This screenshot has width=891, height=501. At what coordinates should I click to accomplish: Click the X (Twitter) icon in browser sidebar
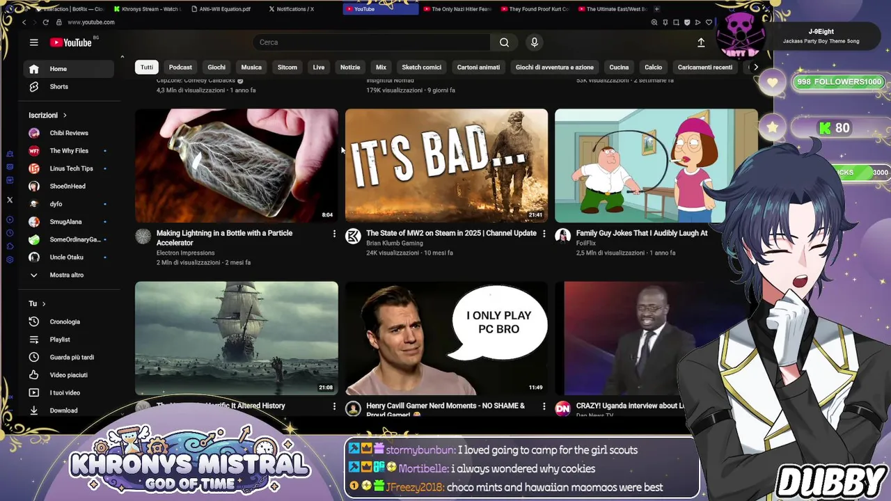pos(10,200)
